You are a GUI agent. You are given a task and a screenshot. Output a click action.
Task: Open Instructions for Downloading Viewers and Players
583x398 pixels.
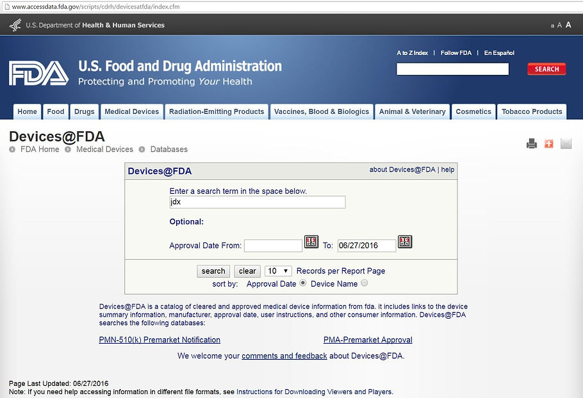click(315, 392)
